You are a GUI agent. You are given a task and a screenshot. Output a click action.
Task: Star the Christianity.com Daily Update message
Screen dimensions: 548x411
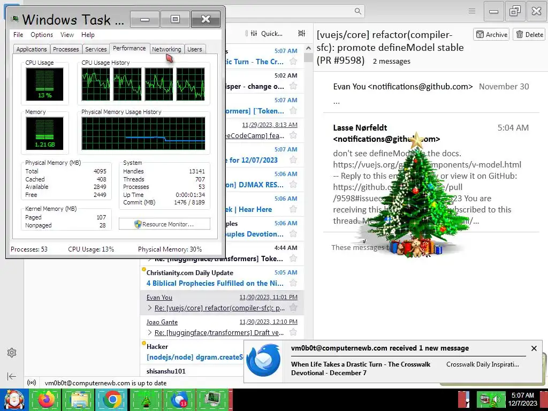[293, 283]
